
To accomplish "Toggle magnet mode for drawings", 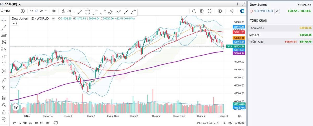I will [4, 98].
